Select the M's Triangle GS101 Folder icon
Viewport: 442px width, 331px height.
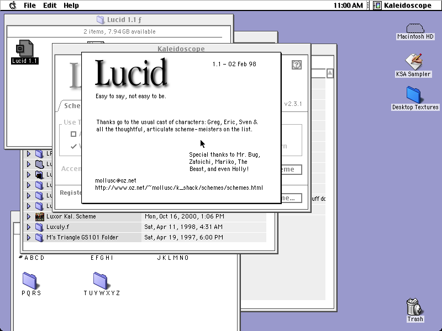[39, 237]
